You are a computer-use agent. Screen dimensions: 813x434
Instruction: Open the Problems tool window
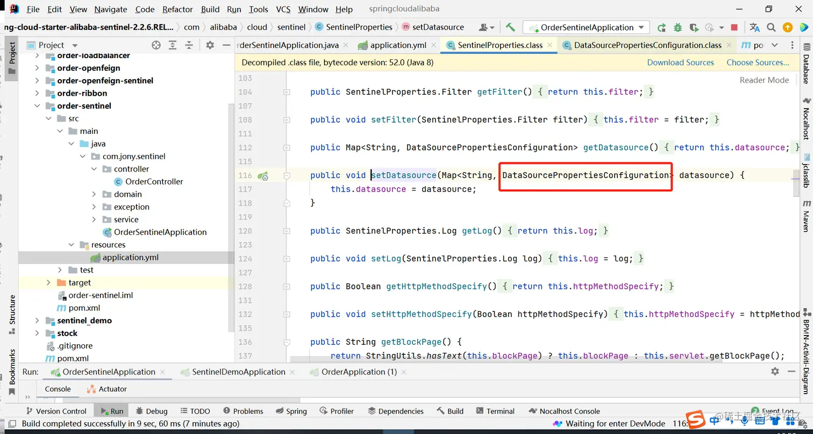click(243, 411)
